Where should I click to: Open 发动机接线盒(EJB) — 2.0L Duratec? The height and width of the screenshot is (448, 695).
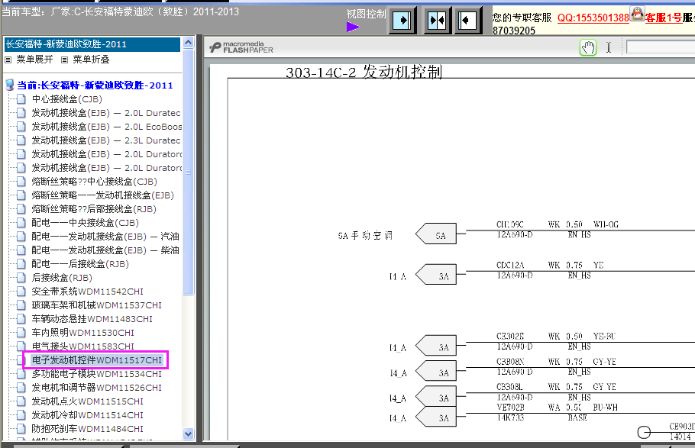(106, 112)
